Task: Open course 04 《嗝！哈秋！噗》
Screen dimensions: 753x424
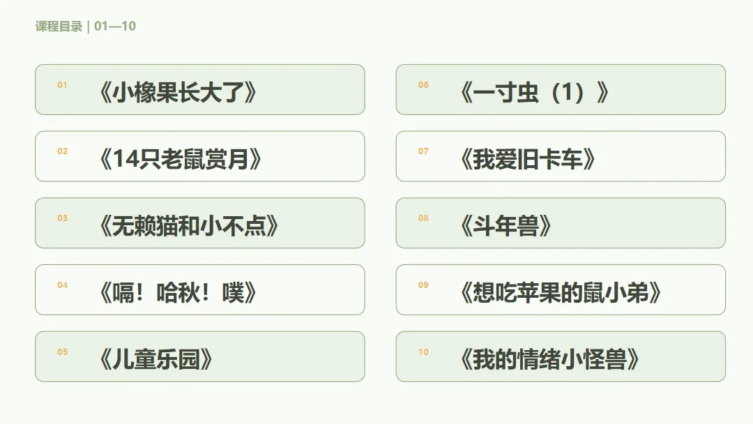Action: pos(200,290)
